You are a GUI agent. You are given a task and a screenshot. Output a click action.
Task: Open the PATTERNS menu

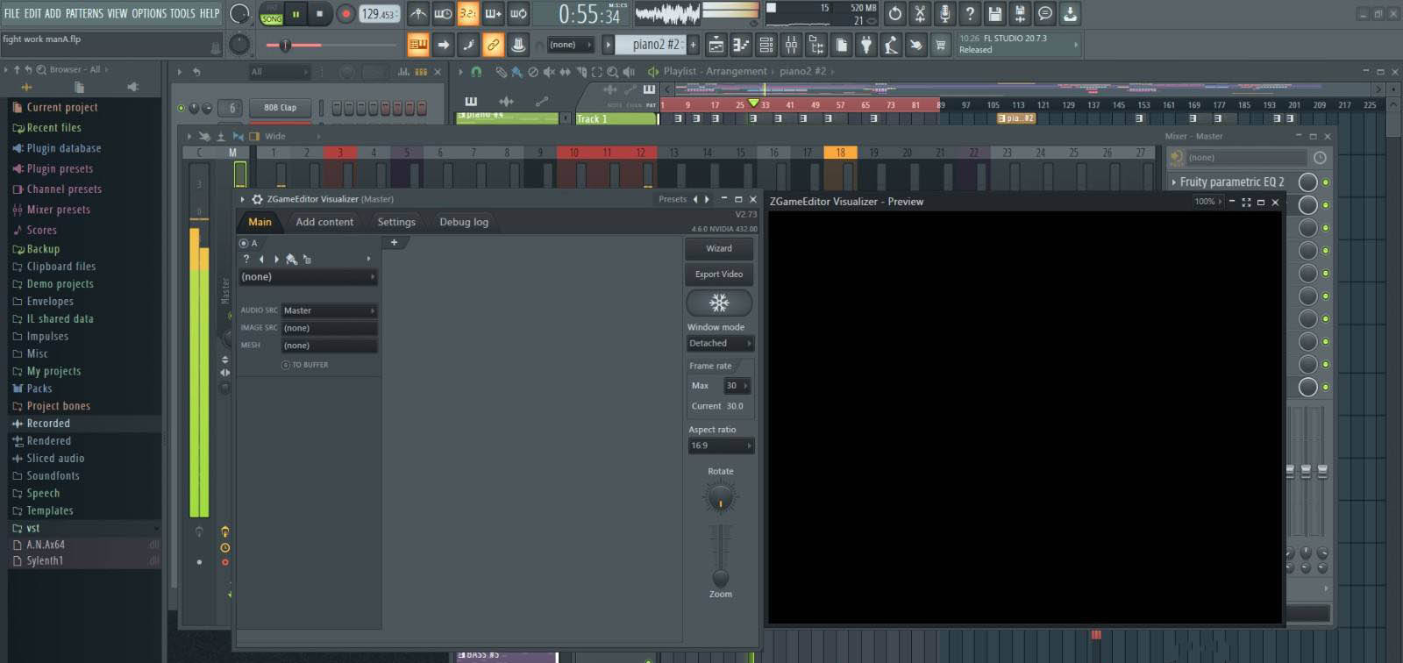[x=84, y=13]
